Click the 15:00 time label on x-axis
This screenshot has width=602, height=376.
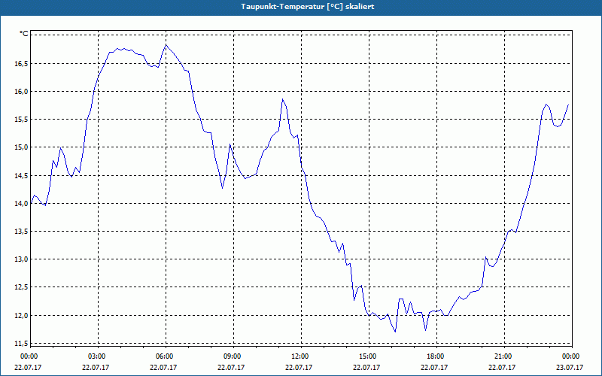click(x=368, y=356)
